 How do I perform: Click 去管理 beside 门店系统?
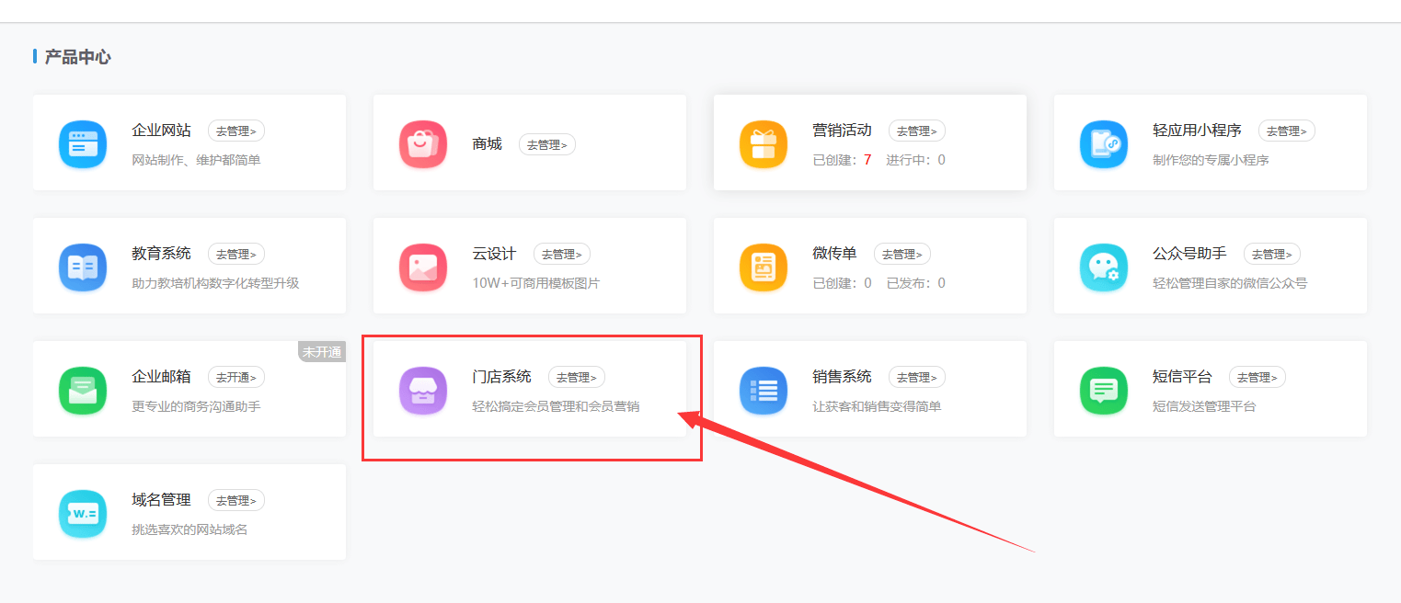[577, 377]
